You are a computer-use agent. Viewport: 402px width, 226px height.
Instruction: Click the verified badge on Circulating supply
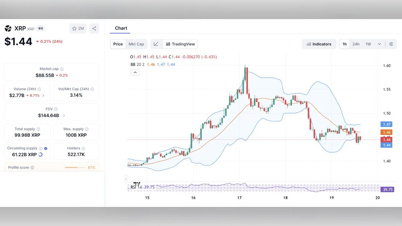(x=46, y=148)
